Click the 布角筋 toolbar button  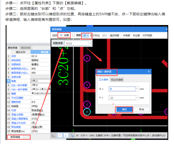coord(127,36)
